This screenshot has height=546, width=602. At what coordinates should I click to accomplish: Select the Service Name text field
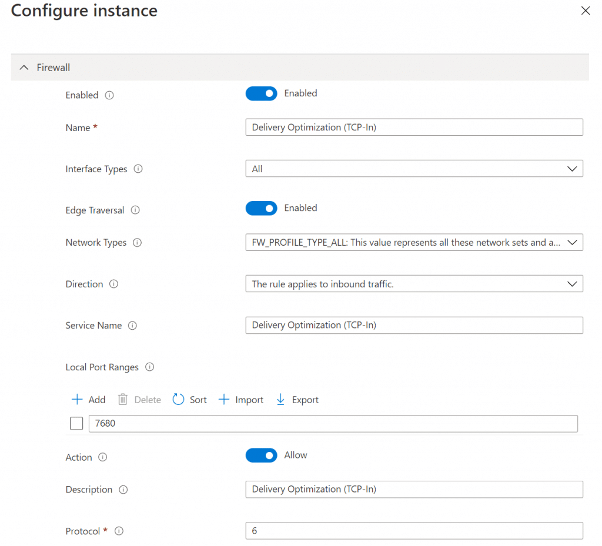(x=414, y=325)
